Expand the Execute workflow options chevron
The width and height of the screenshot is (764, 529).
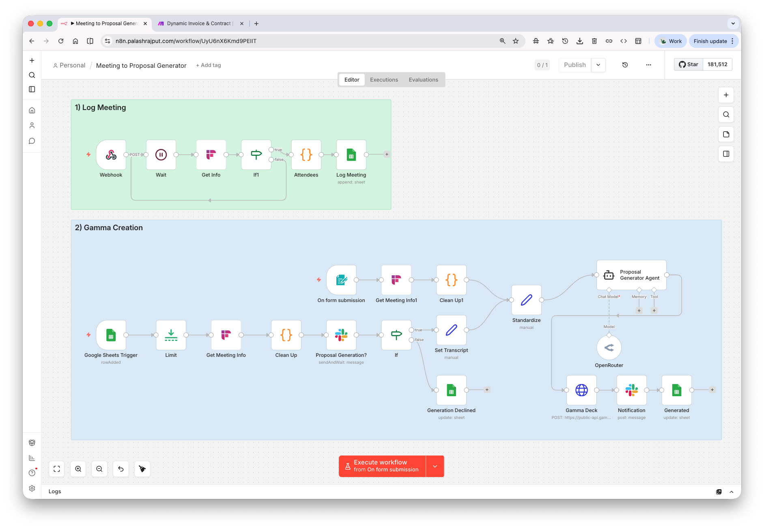tap(435, 466)
